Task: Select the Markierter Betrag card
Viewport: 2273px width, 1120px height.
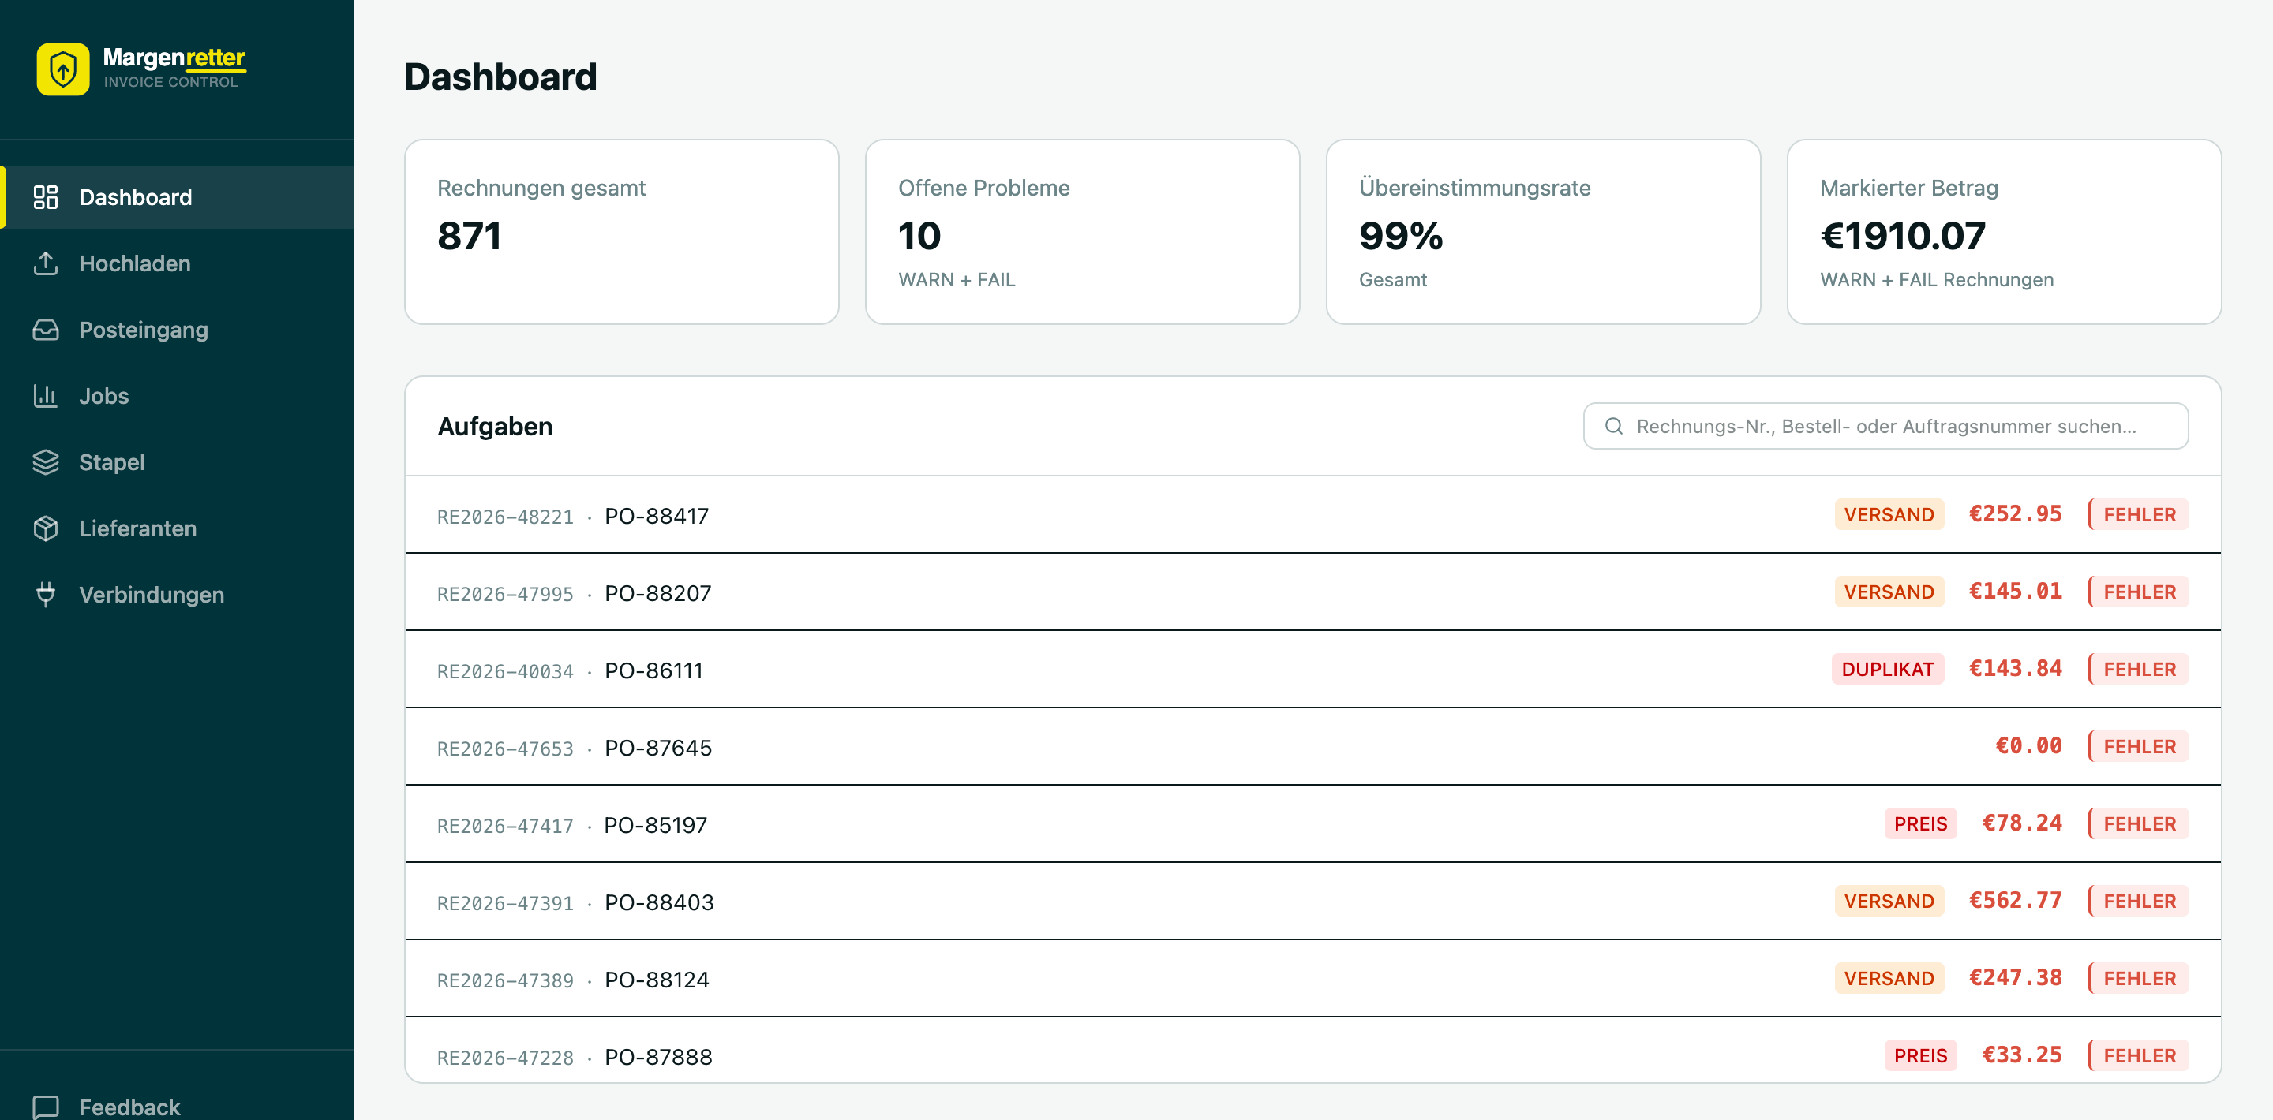Action: coord(2003,231)
